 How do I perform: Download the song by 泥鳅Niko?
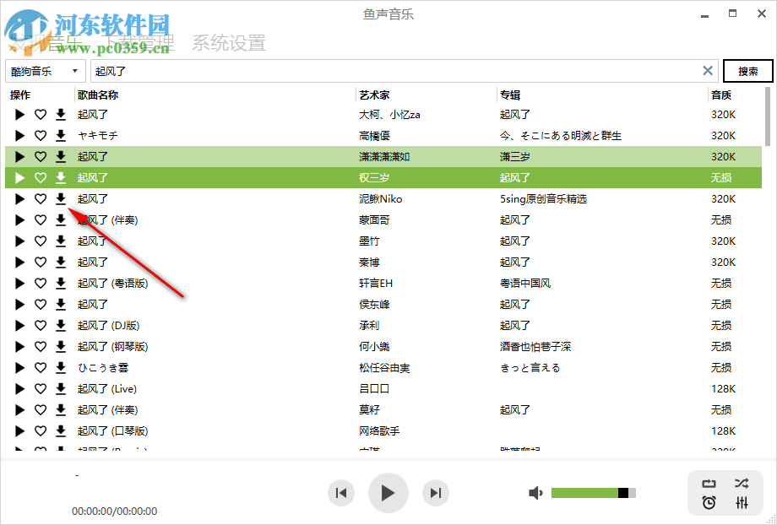[59, 198]
